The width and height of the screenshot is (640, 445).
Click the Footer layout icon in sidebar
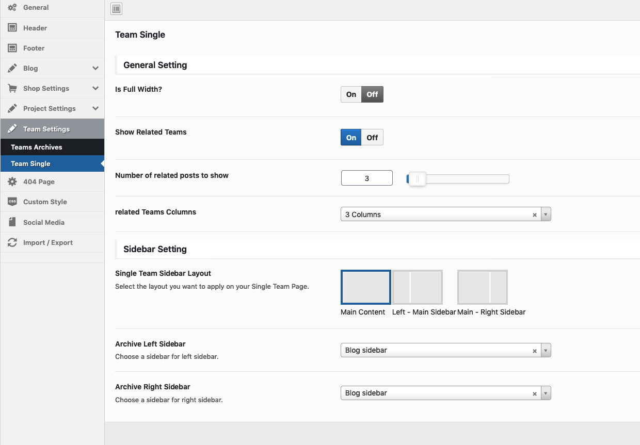[x=12, y=48]
